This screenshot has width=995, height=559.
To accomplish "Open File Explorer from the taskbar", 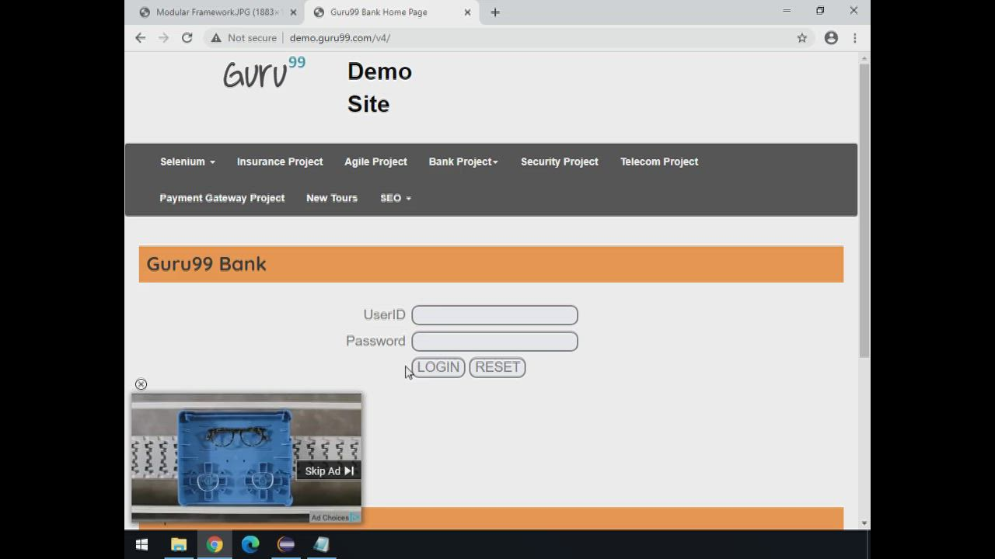I will tap(179, 544).
